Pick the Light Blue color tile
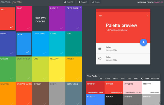The image size is (164, 105). 40,44
